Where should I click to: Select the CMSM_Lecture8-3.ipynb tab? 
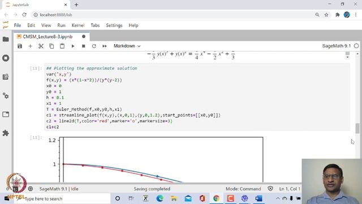pyautogui.click(x=48, y=36)
